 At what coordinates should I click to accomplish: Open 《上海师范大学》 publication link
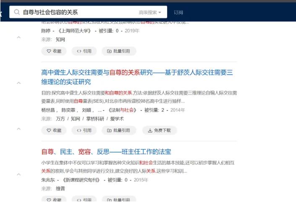pyautogui.click(x=75, y=31)
